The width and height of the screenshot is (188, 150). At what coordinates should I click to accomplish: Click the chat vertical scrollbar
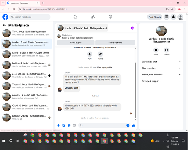tap(135, 90)
